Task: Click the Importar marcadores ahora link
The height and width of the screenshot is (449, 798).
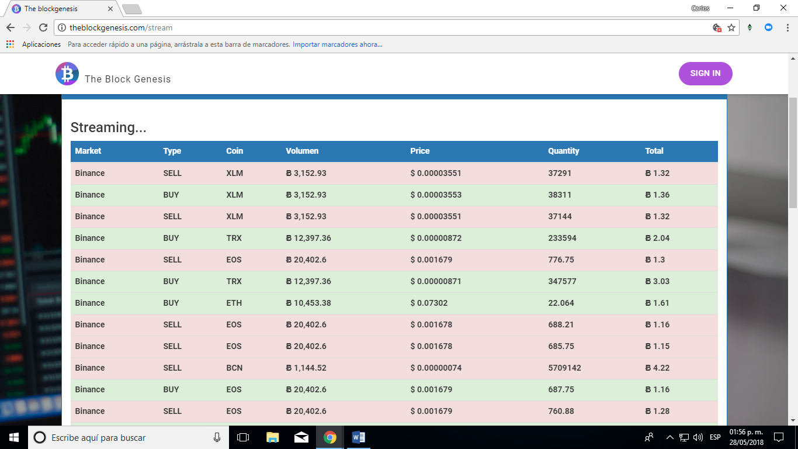Action: (338, 44)
